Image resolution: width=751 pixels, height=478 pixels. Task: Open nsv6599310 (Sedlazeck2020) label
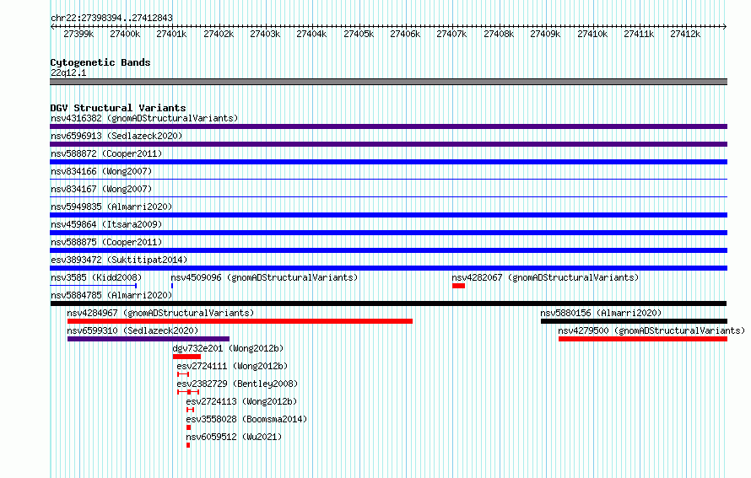(132, 330)
